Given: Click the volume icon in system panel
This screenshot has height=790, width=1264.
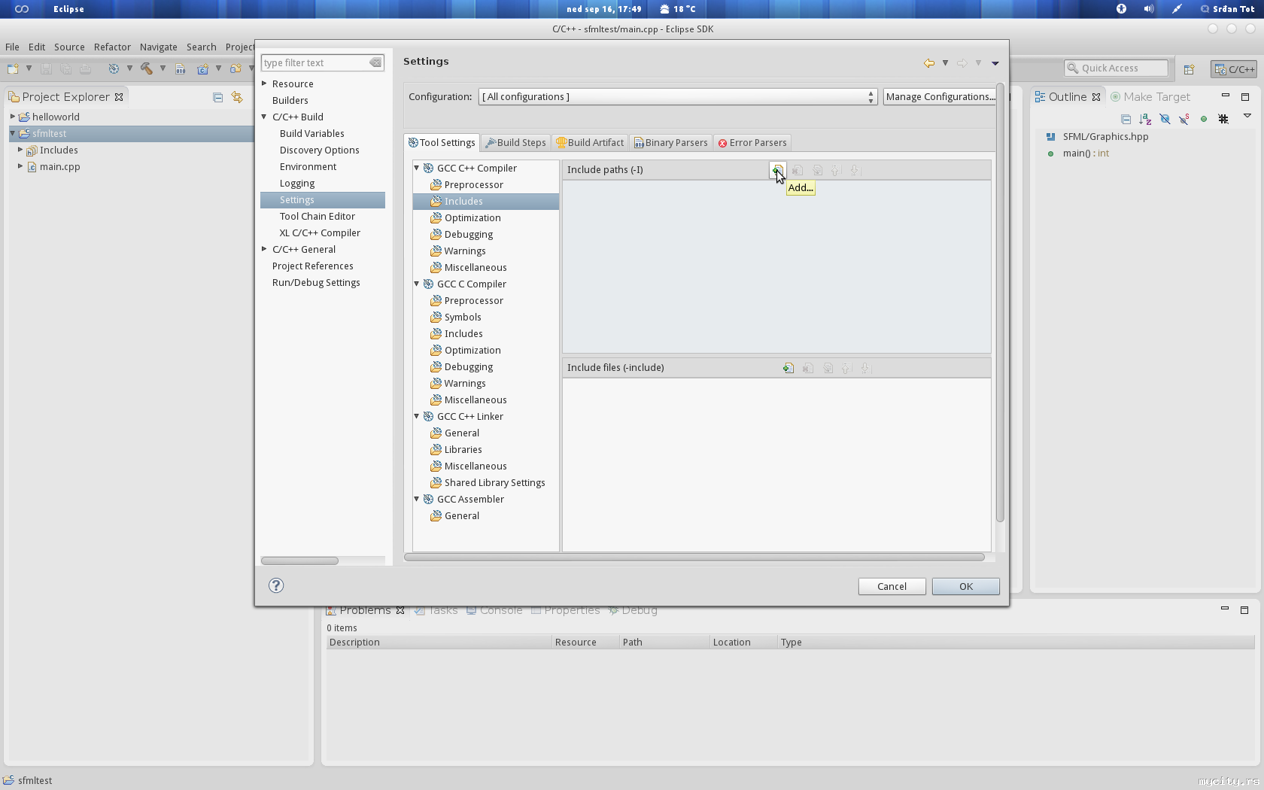Looking at the screenshot, I should pyautogui.click(x=1149, y=9).
